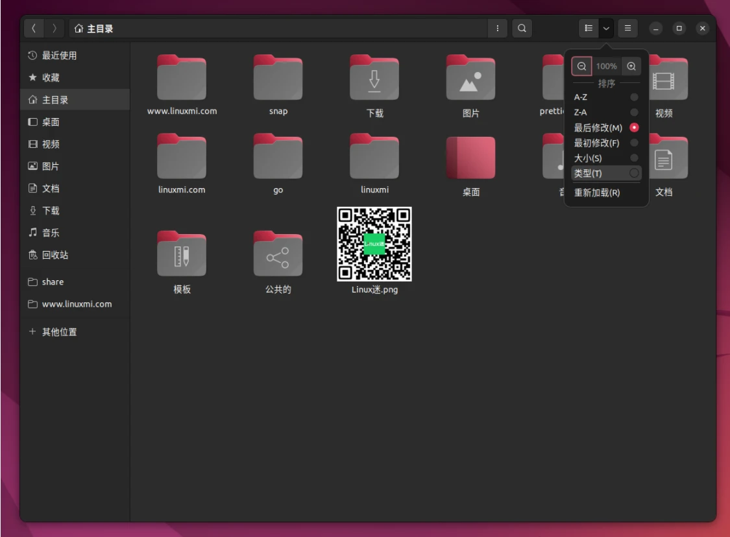Navigate back using the back arrow
Image resolution: width=730 pixels, height=537 pixels.
coord(33,28)
